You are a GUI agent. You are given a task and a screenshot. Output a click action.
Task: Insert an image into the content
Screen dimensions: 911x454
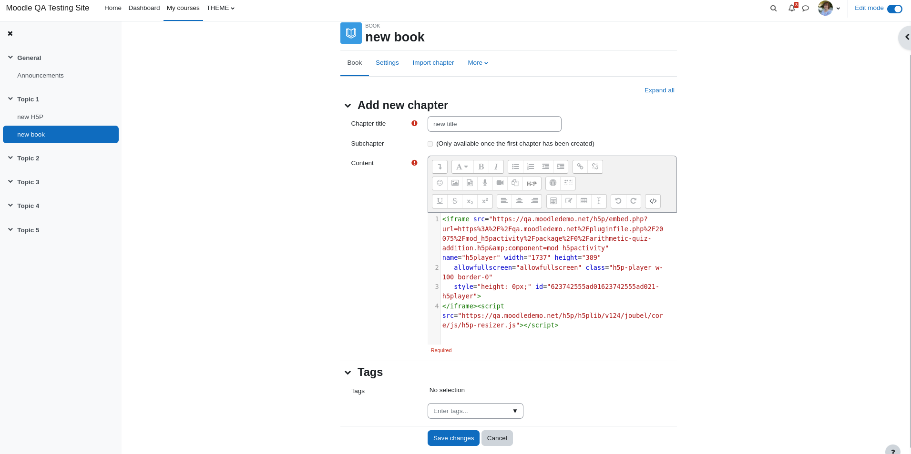pos(455,183)
